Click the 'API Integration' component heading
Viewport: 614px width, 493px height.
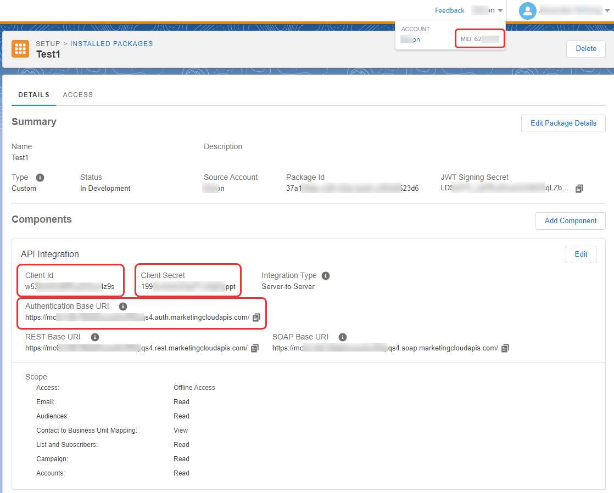tap(50, 254)
